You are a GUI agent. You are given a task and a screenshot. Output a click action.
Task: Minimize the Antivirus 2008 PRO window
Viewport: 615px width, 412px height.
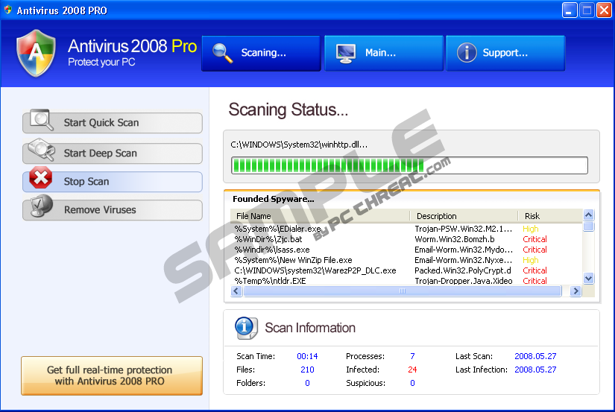(569, 10)
